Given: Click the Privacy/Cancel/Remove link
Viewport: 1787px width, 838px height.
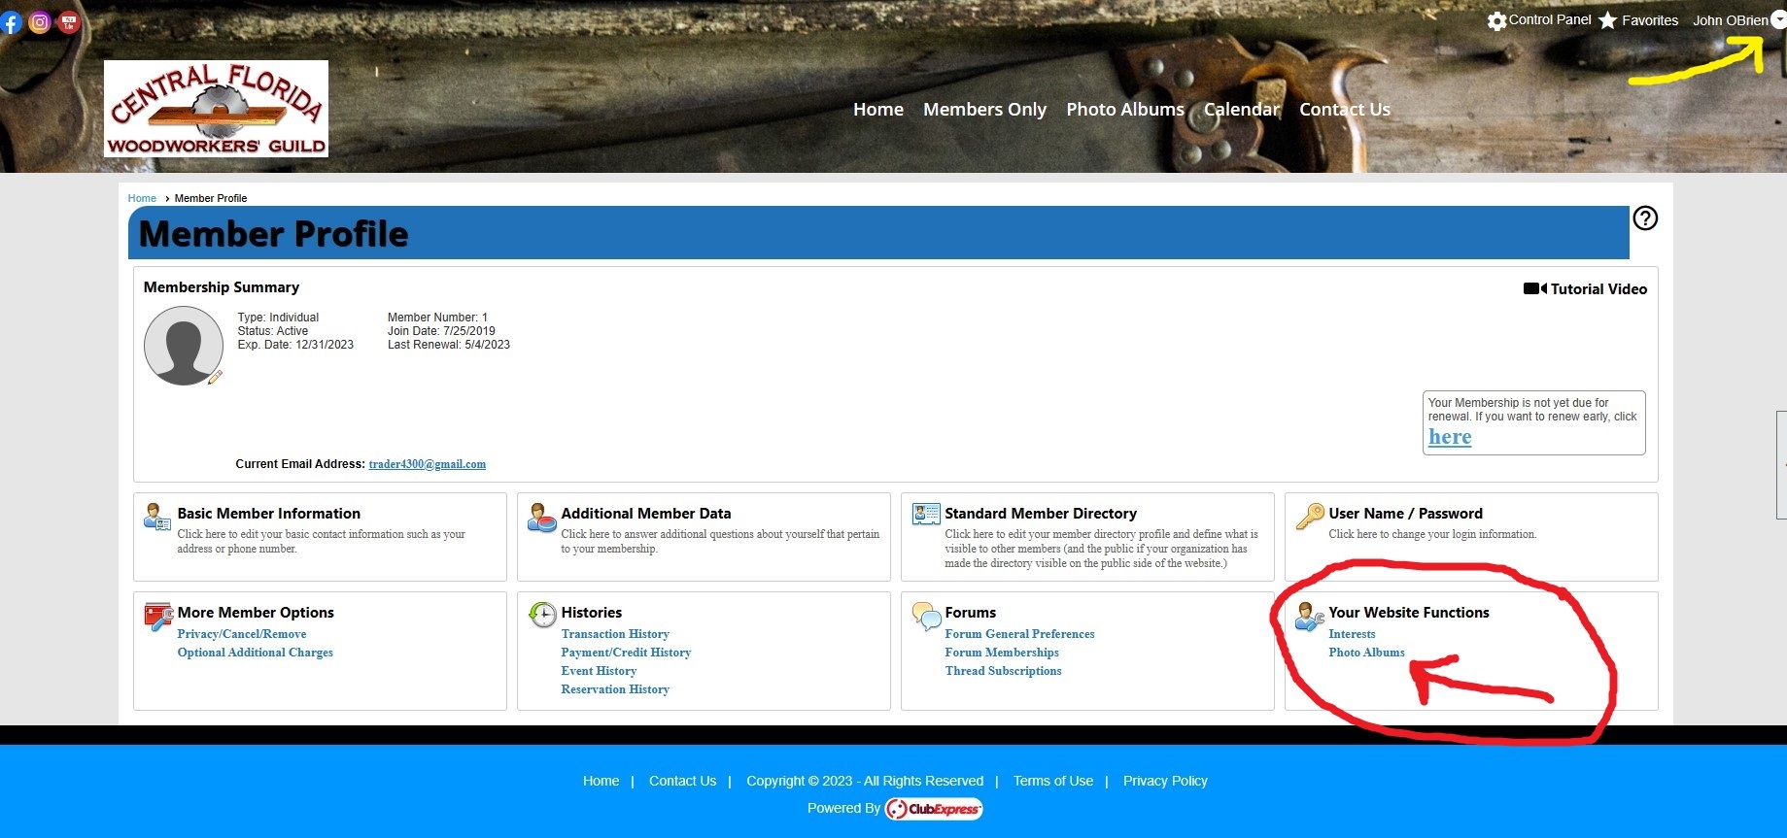Looking at the screenshot, I should (x=242, y=634).
